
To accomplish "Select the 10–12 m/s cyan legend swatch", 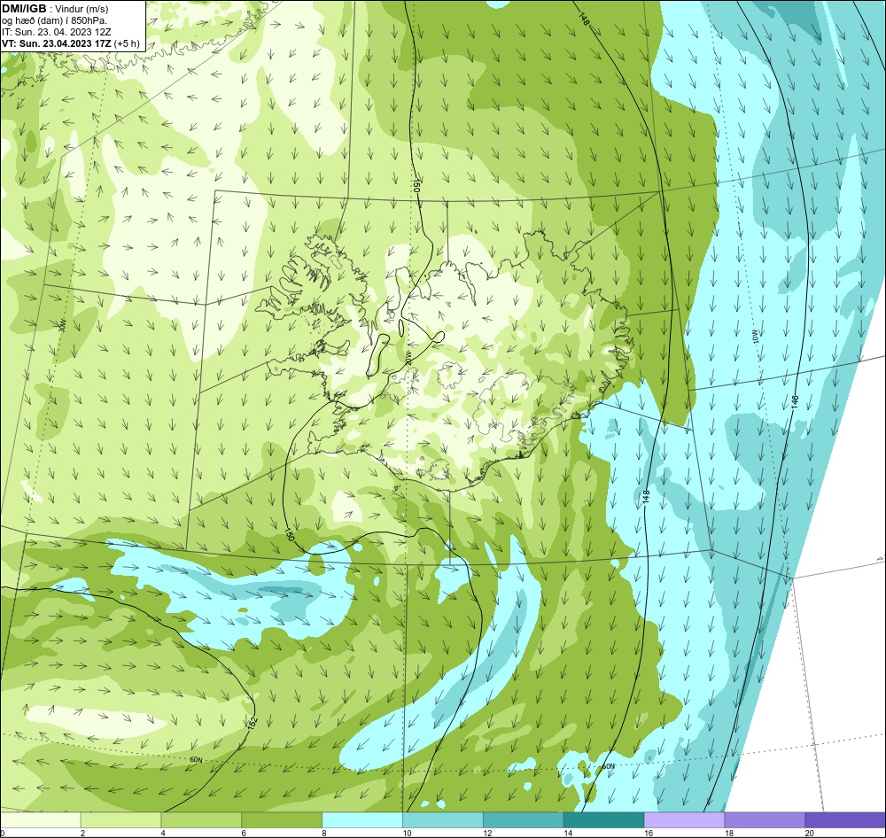I will 443,819.
